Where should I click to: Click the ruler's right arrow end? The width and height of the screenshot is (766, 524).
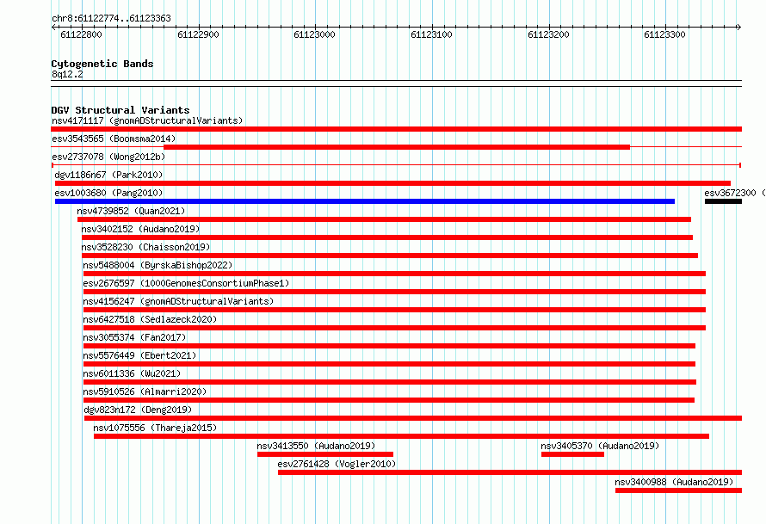point(738,28)
